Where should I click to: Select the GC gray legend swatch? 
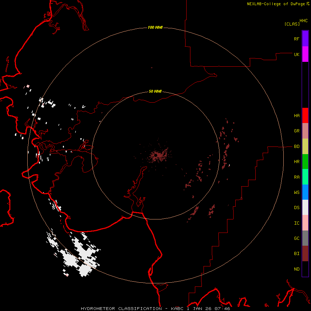[x=305, y=238]
